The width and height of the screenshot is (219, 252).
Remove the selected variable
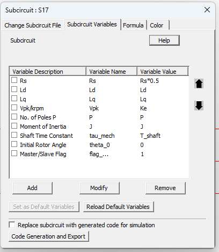tap(165, 188)
